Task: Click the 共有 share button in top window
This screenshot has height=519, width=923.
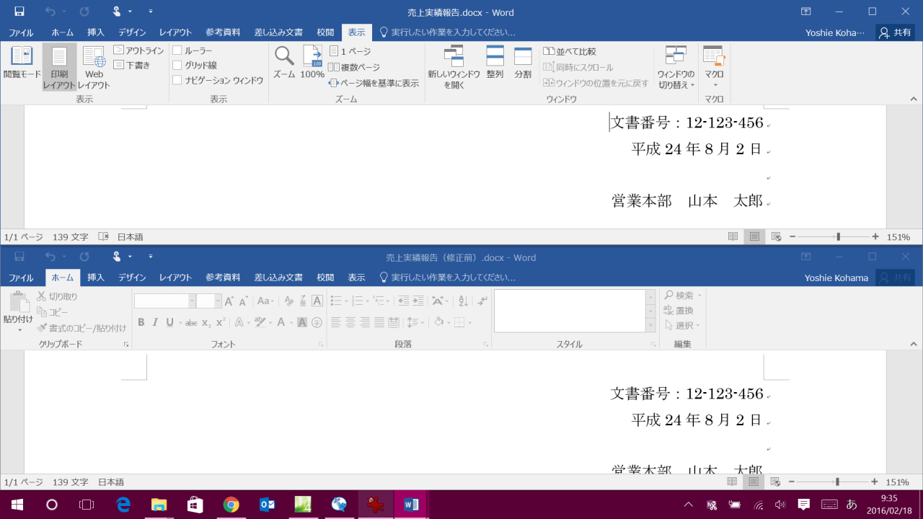Action: (896, 32)
